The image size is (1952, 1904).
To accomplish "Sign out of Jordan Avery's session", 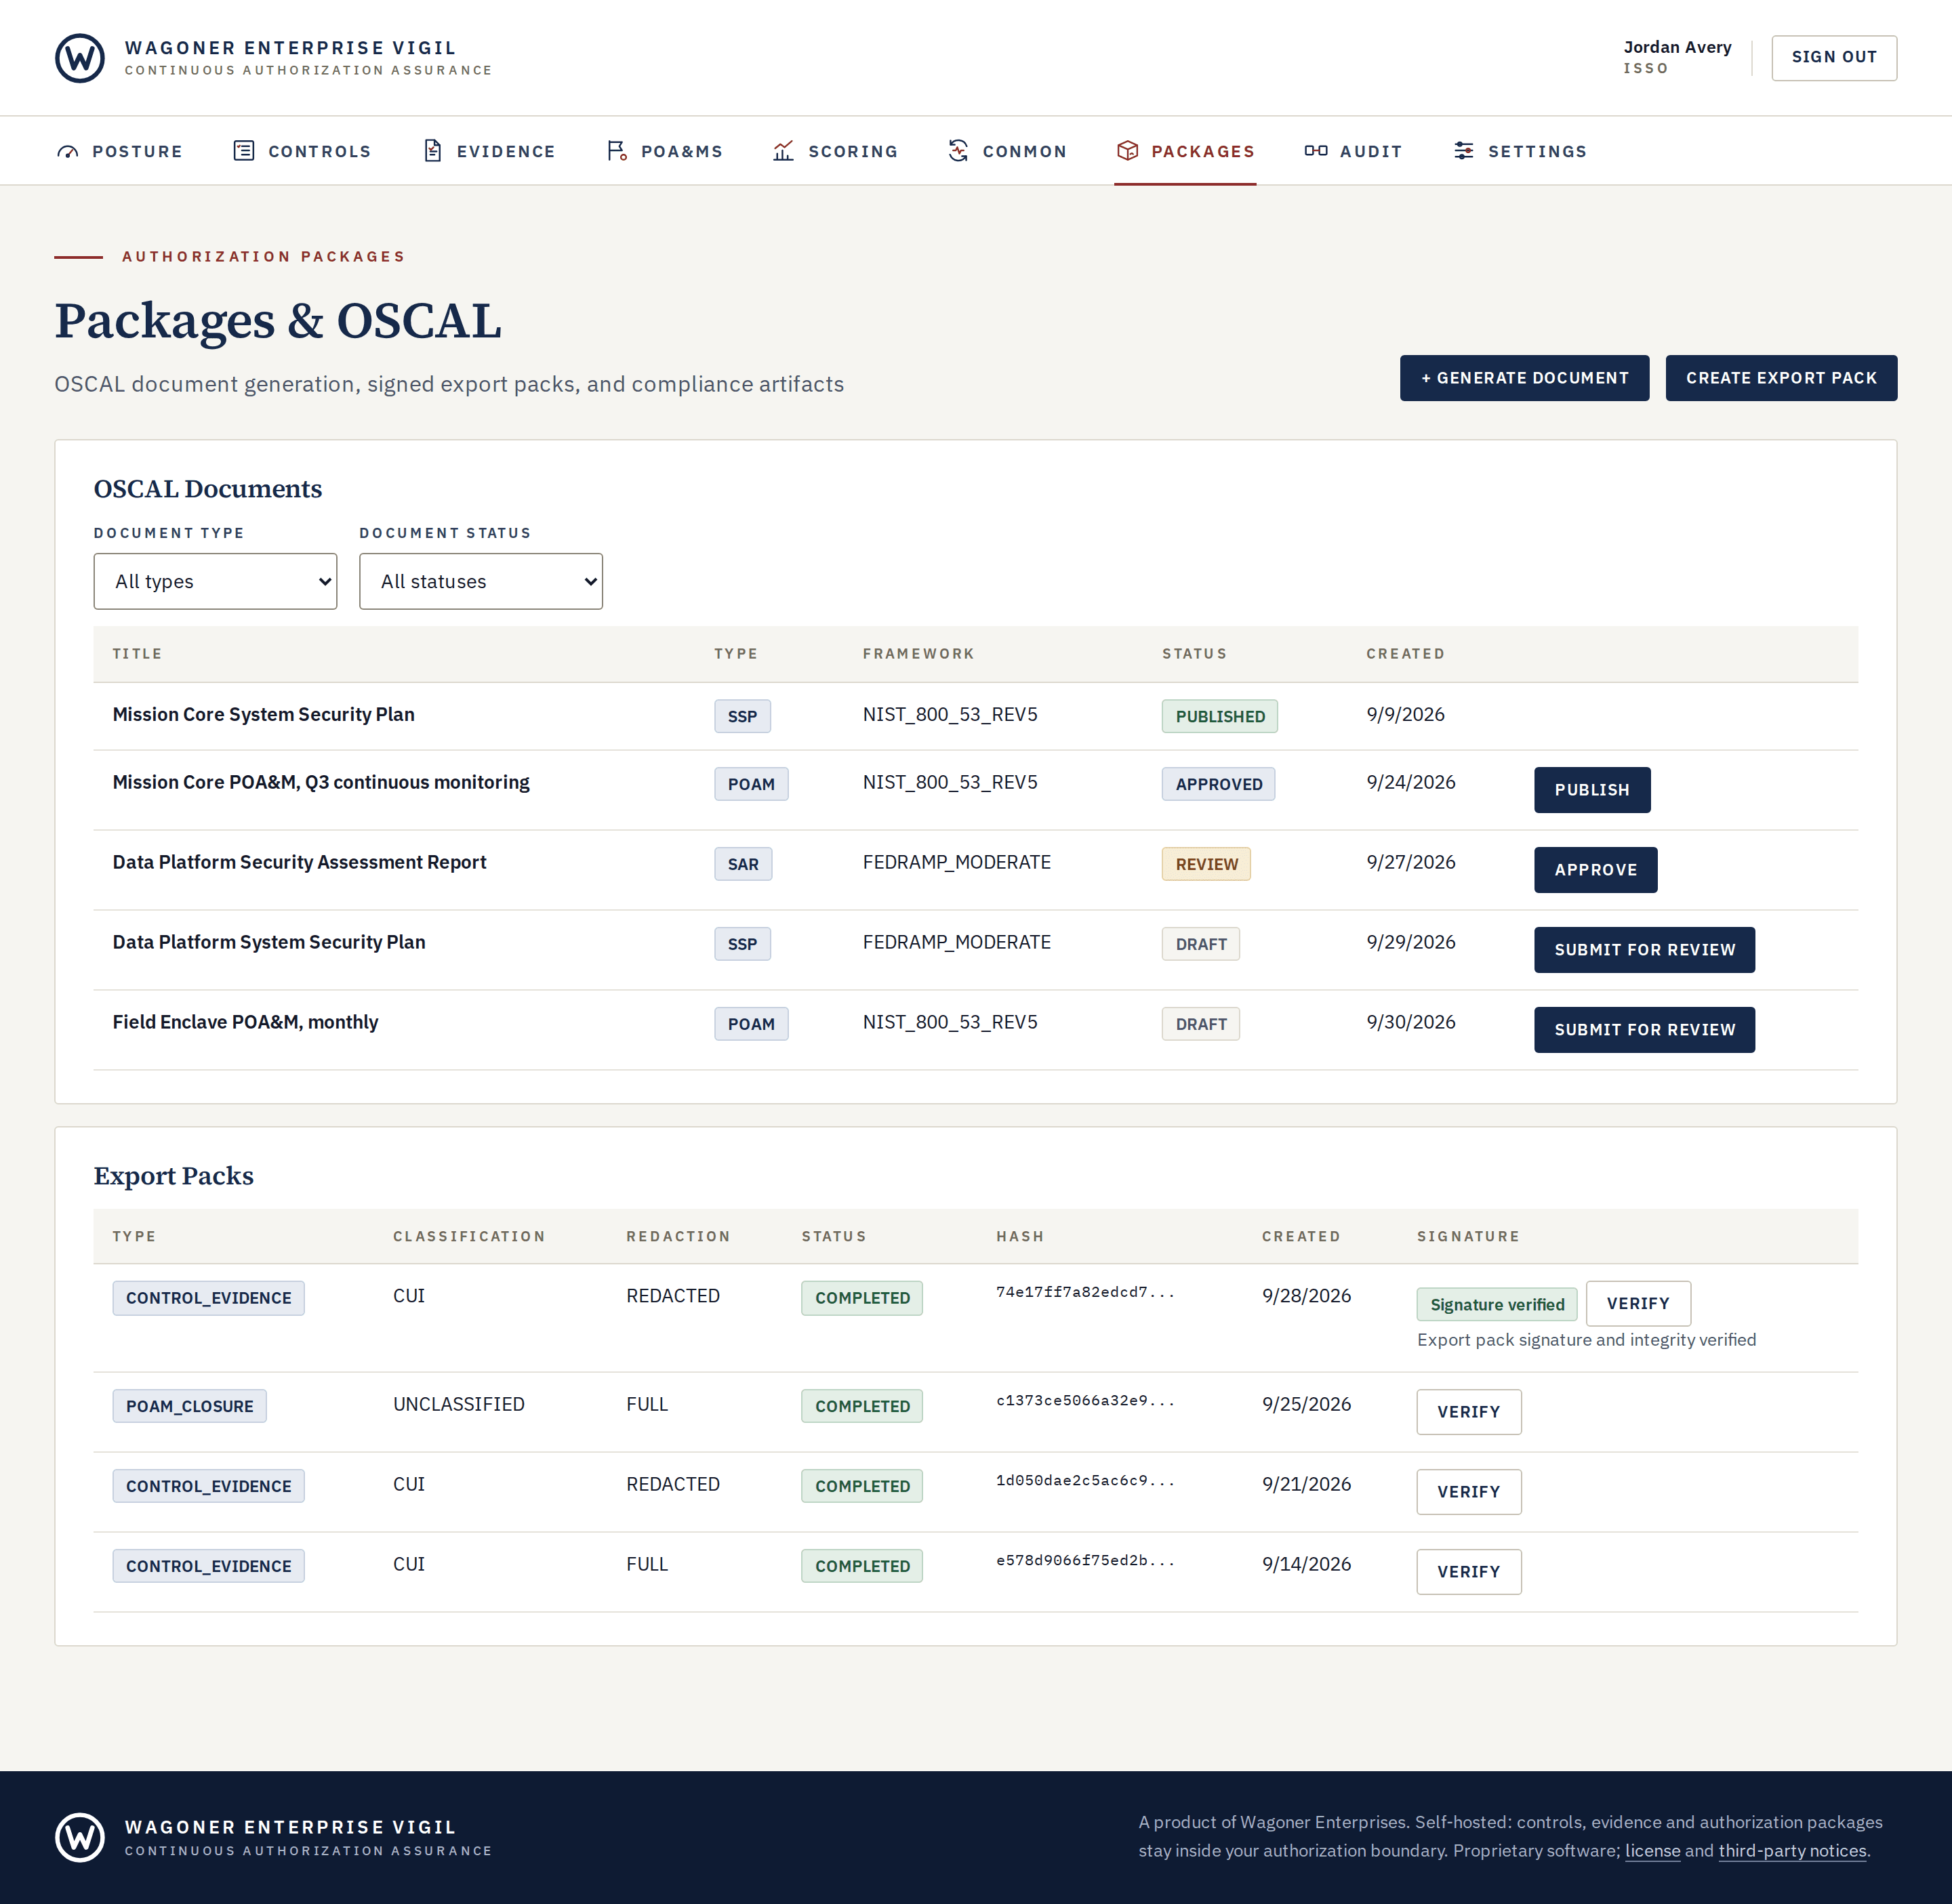I will [x=1834, y=58].
